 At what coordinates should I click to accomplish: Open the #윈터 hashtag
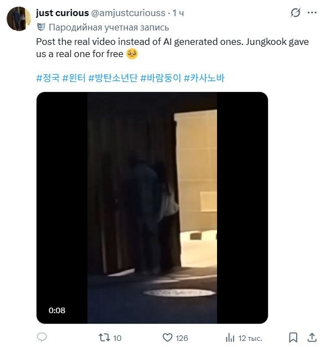click(74, 78)
